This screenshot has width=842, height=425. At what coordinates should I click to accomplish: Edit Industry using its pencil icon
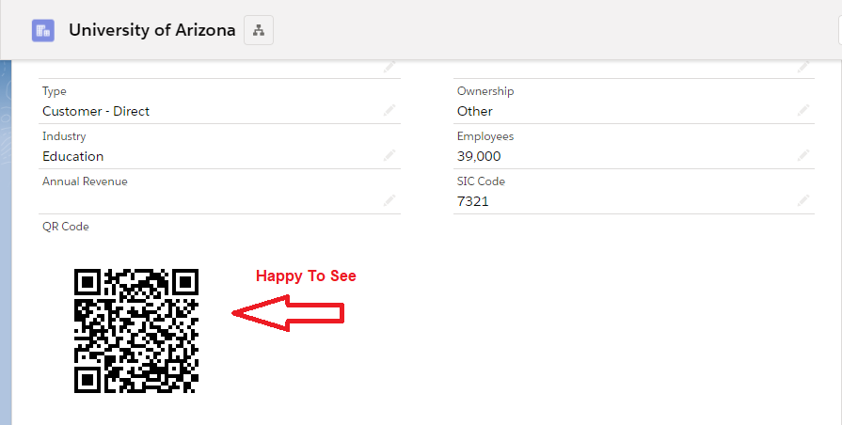pyautogui.click(x=389, y=156)
